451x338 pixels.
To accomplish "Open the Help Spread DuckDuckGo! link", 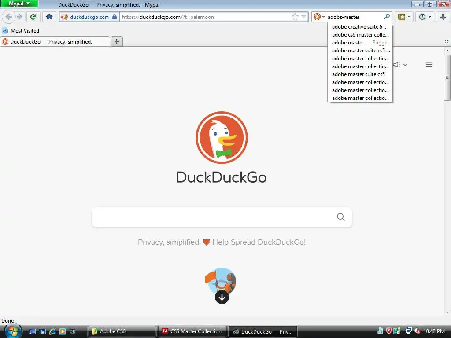I will 259,242.
